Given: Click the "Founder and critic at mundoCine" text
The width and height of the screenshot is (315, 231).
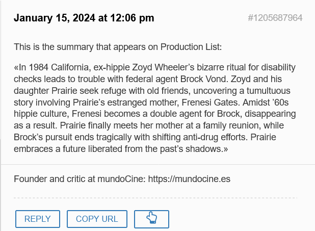Looking at the screenshot, I should click(80, 178).
